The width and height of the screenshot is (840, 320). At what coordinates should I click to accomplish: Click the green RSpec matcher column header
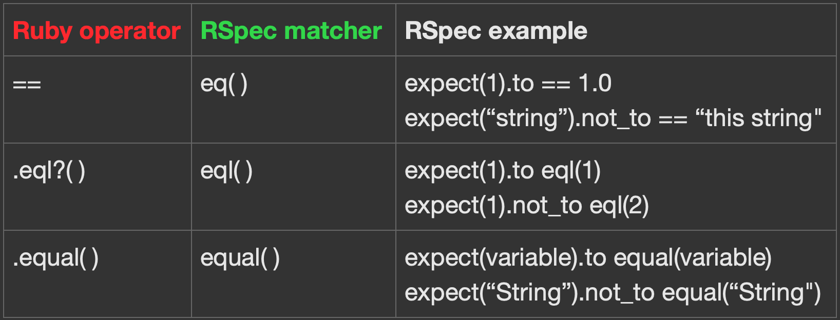point(291,31)
